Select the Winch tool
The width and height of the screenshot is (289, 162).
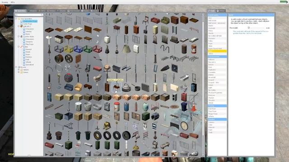[217, 54]
